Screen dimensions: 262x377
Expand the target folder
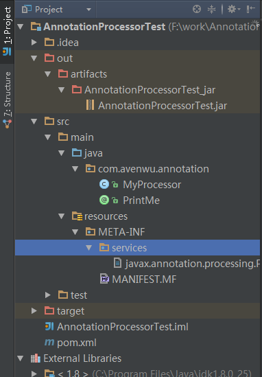(x=34, y=311)
